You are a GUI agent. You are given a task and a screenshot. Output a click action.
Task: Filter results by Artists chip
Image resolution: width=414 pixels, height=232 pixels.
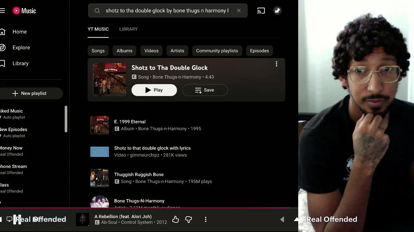[x=177, y=51]
